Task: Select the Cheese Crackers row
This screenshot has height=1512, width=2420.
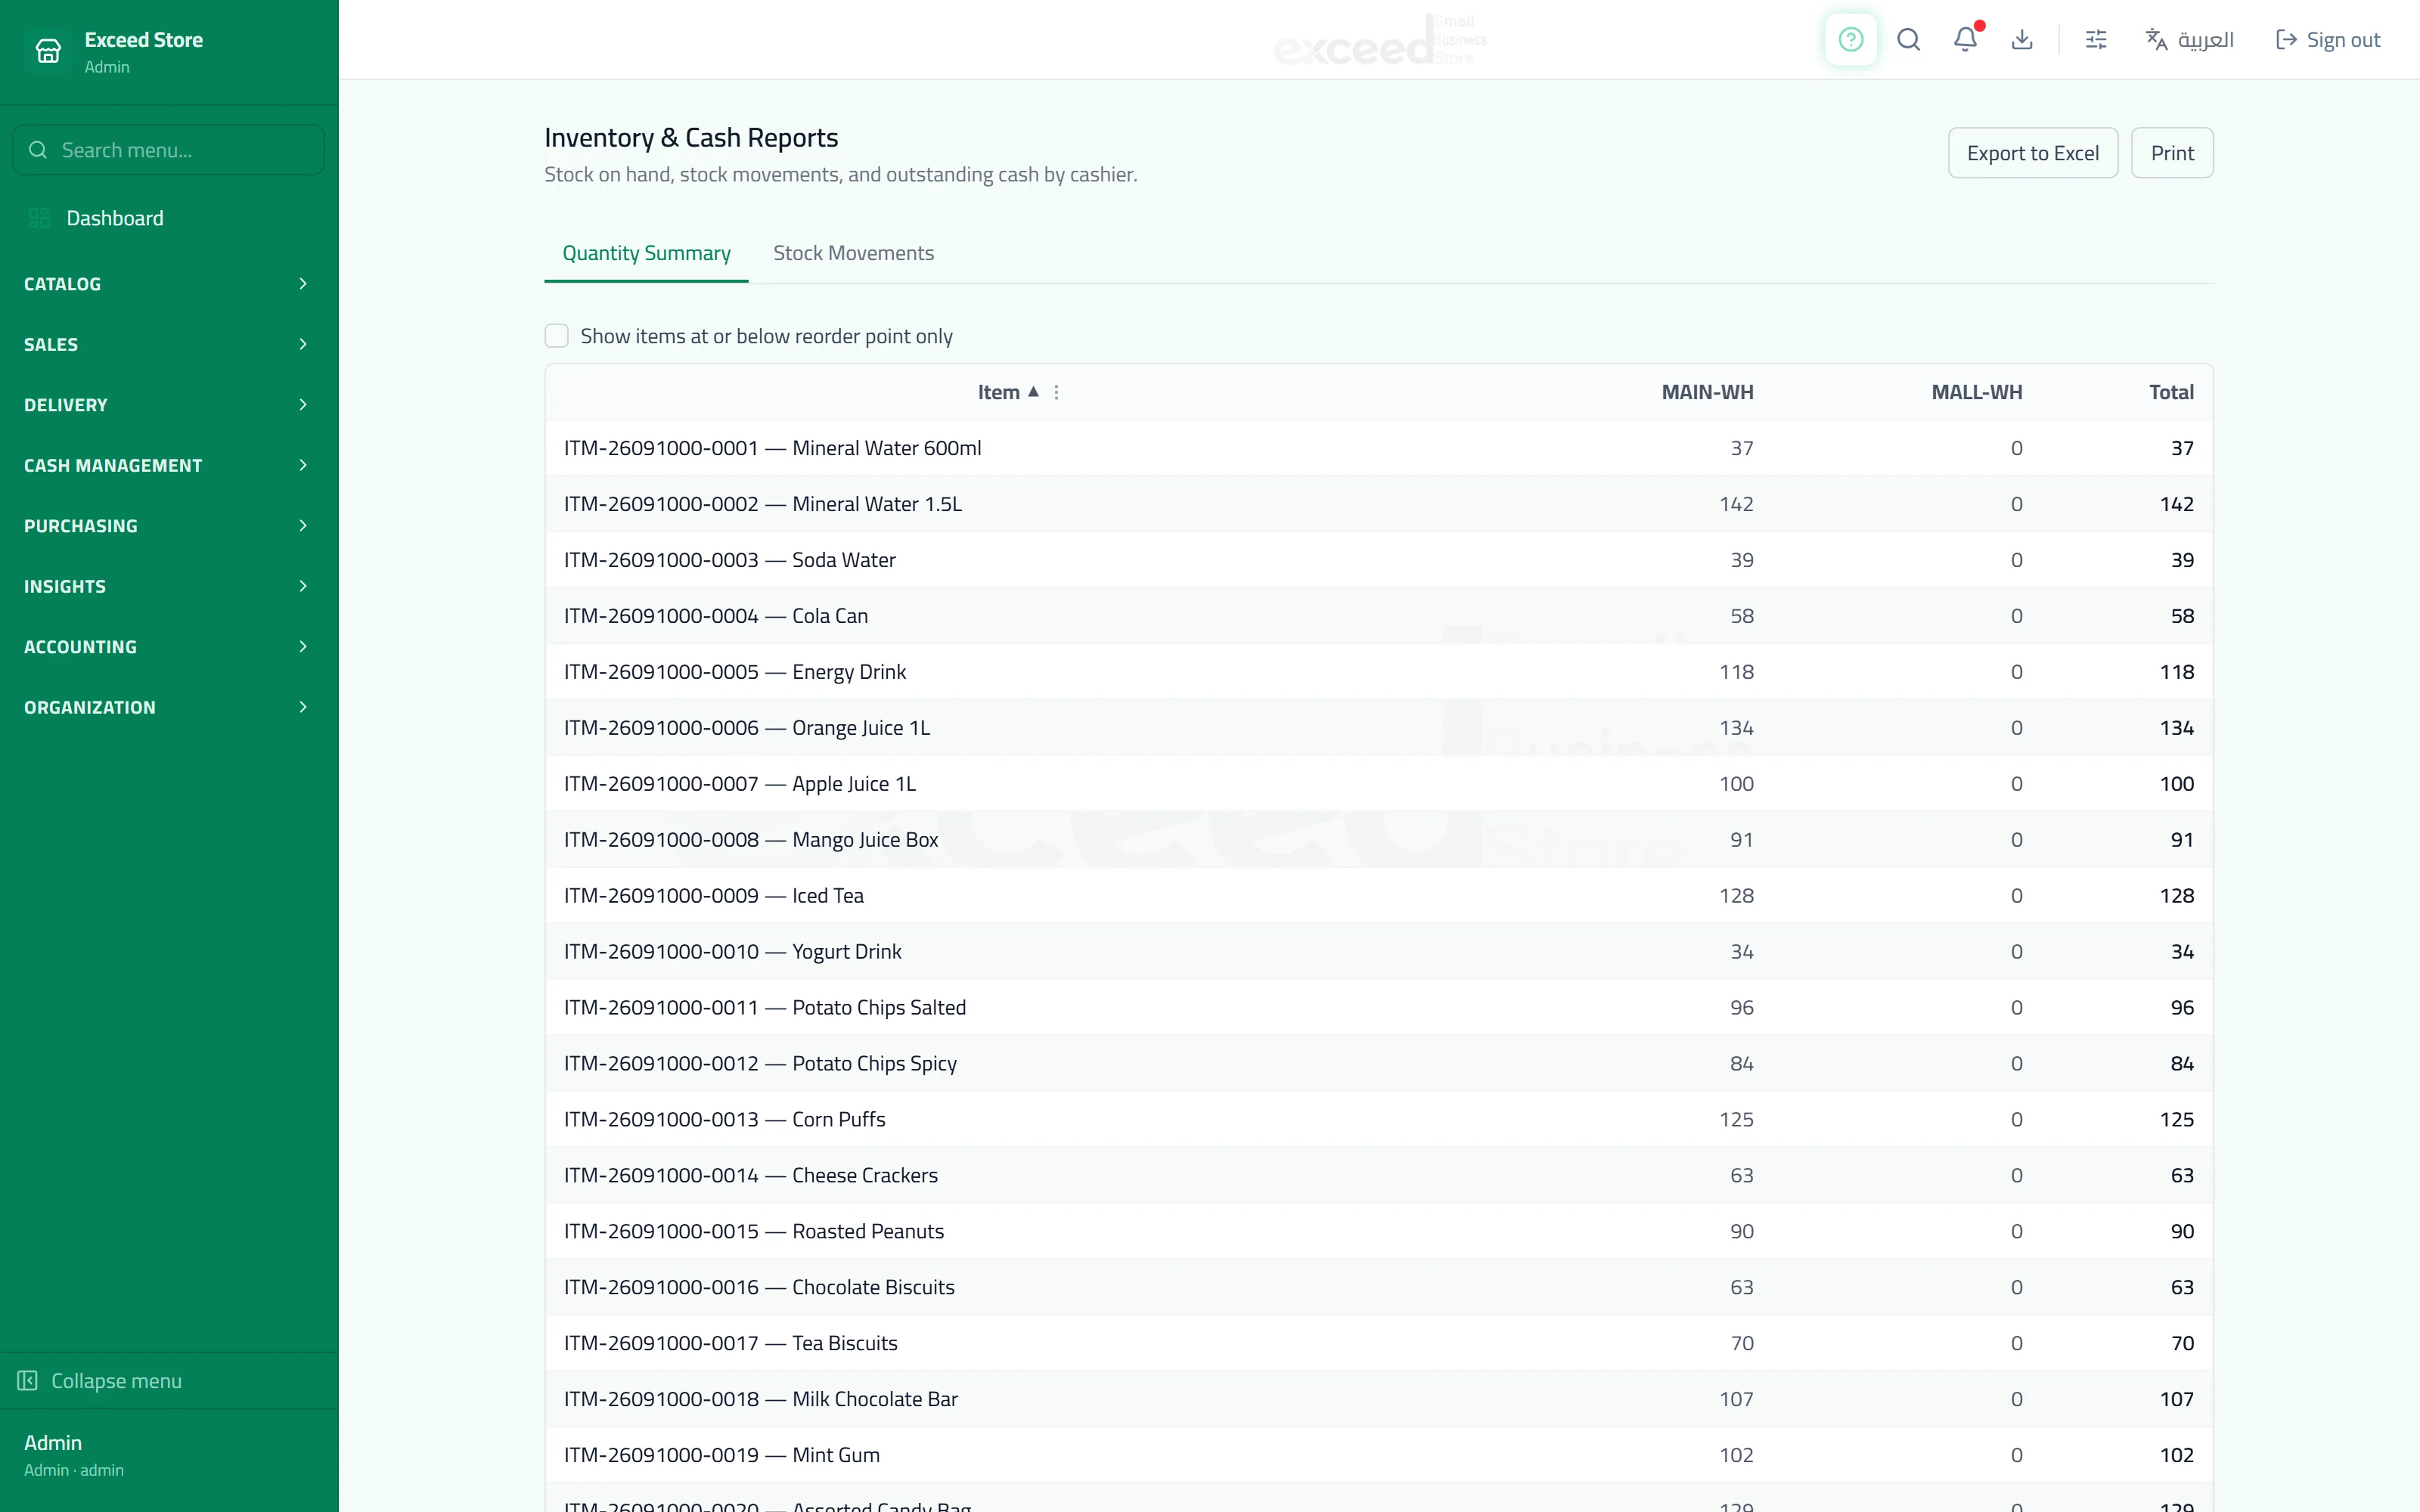Action: tap(1379, 1176)
